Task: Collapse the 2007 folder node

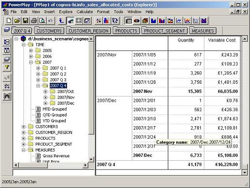Action: point(31,62)
